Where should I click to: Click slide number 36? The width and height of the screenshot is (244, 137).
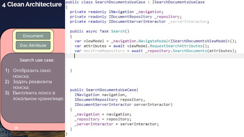pos(16,128)
